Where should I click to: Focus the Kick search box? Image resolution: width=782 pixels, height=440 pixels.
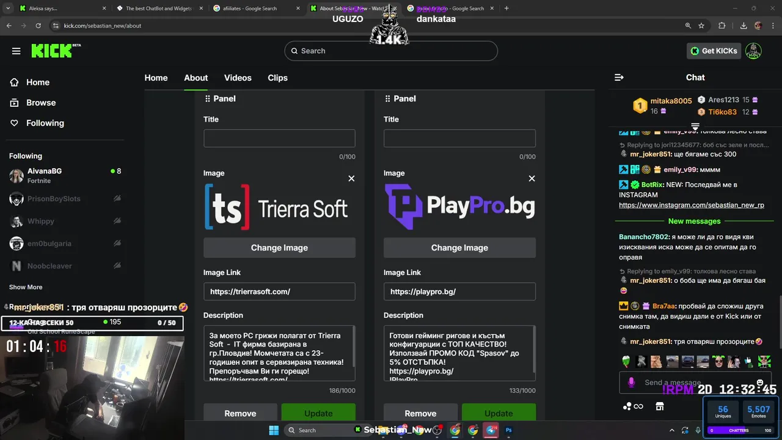point(391,51)
